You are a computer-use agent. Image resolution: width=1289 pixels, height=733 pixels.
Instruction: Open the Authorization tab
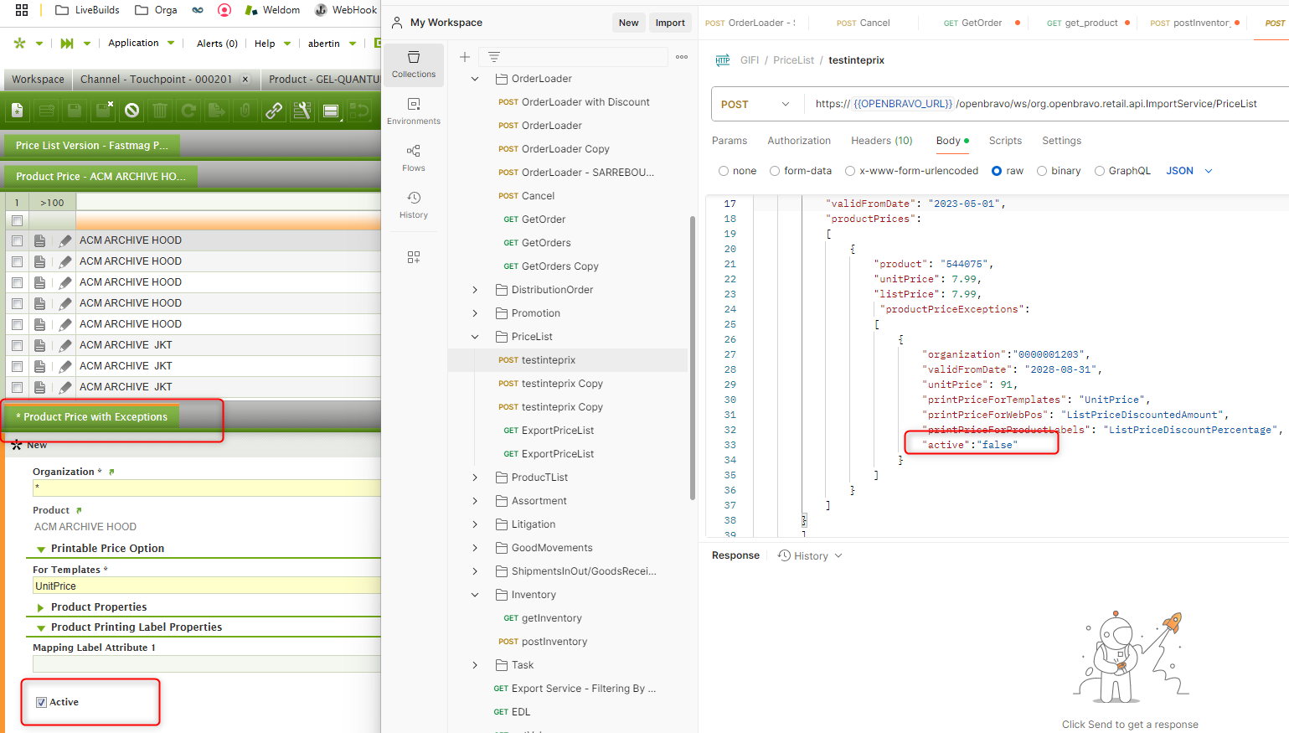point(798,141)
